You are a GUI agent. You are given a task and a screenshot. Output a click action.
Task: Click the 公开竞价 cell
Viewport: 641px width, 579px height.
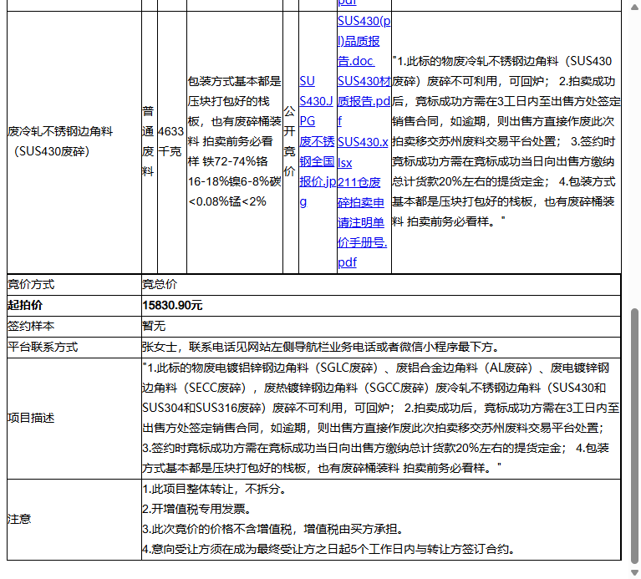pyautogui.click(x=291, y=142)
